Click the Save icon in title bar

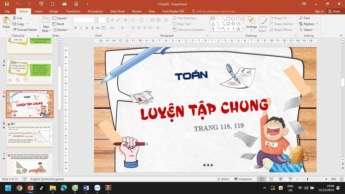7,4
